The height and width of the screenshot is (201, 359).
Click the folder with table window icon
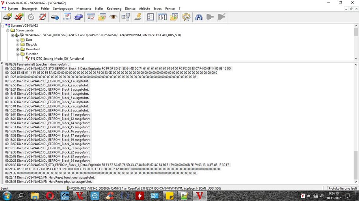pos(102,17)
